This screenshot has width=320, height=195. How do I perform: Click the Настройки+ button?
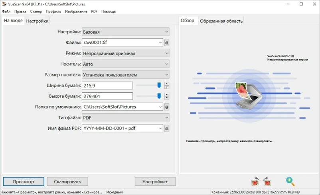(155, 181)
